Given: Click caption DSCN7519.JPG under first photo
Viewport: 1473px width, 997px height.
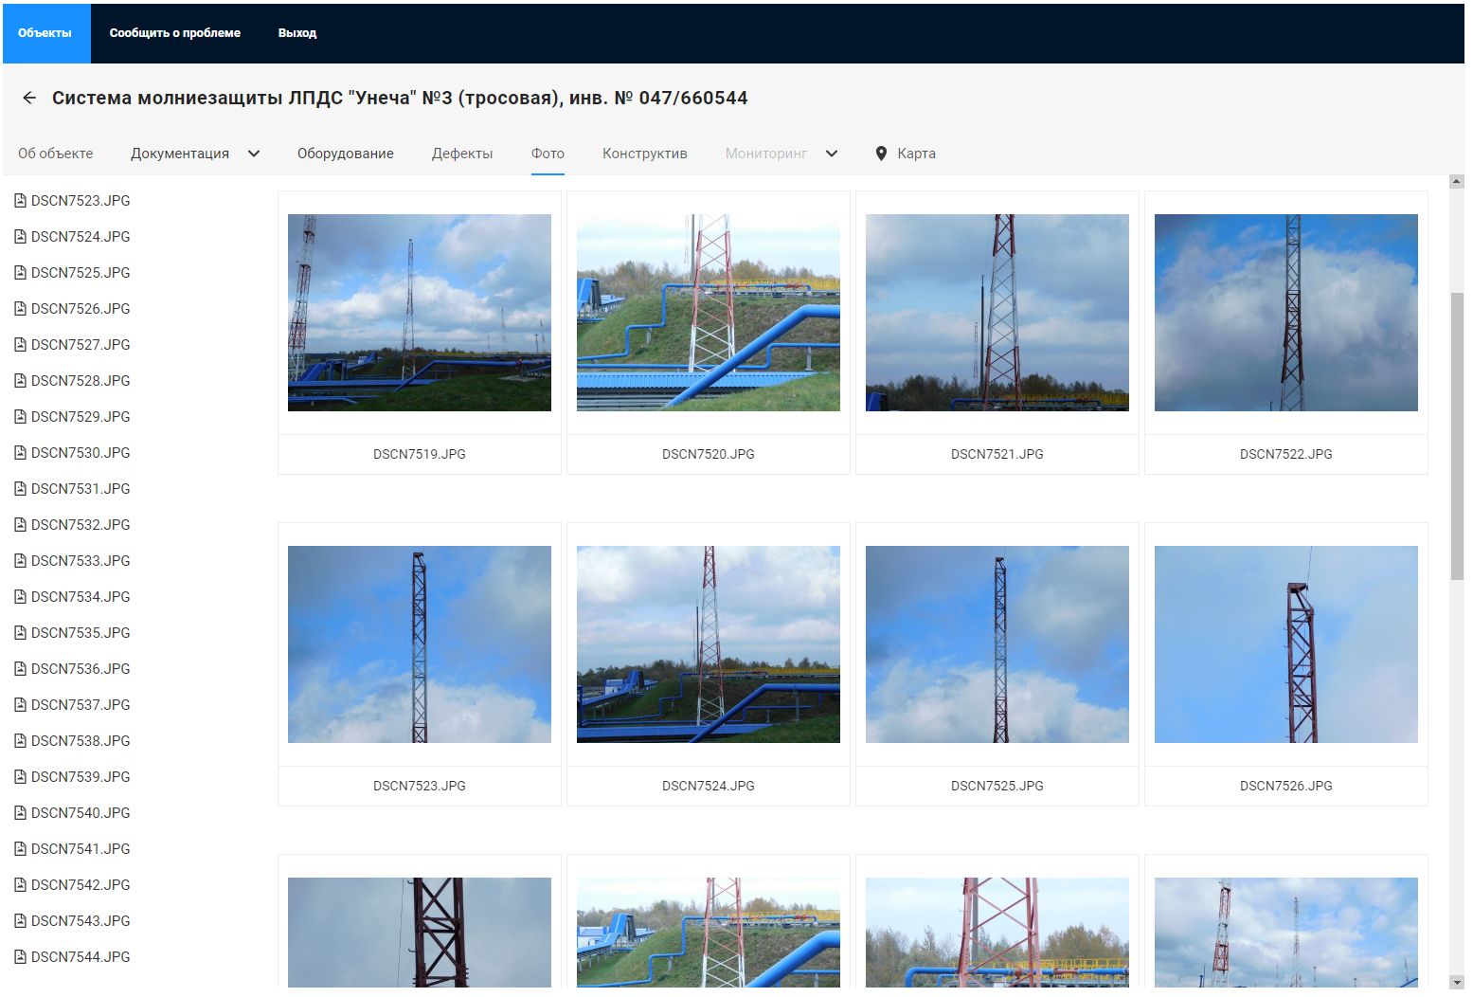Looking at the screenshot, I should (x=420, y=454).
